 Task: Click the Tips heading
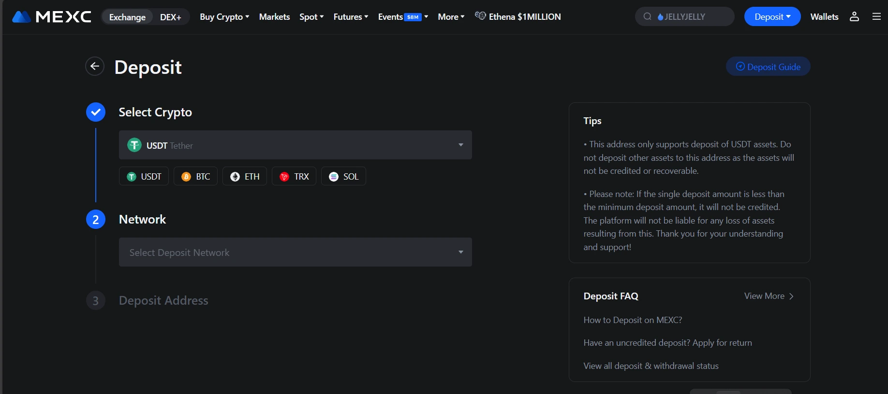[592, 121]
